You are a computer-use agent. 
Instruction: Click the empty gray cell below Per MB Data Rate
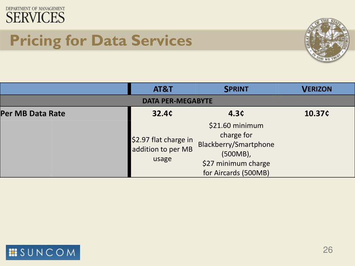[x=64, y=149]
